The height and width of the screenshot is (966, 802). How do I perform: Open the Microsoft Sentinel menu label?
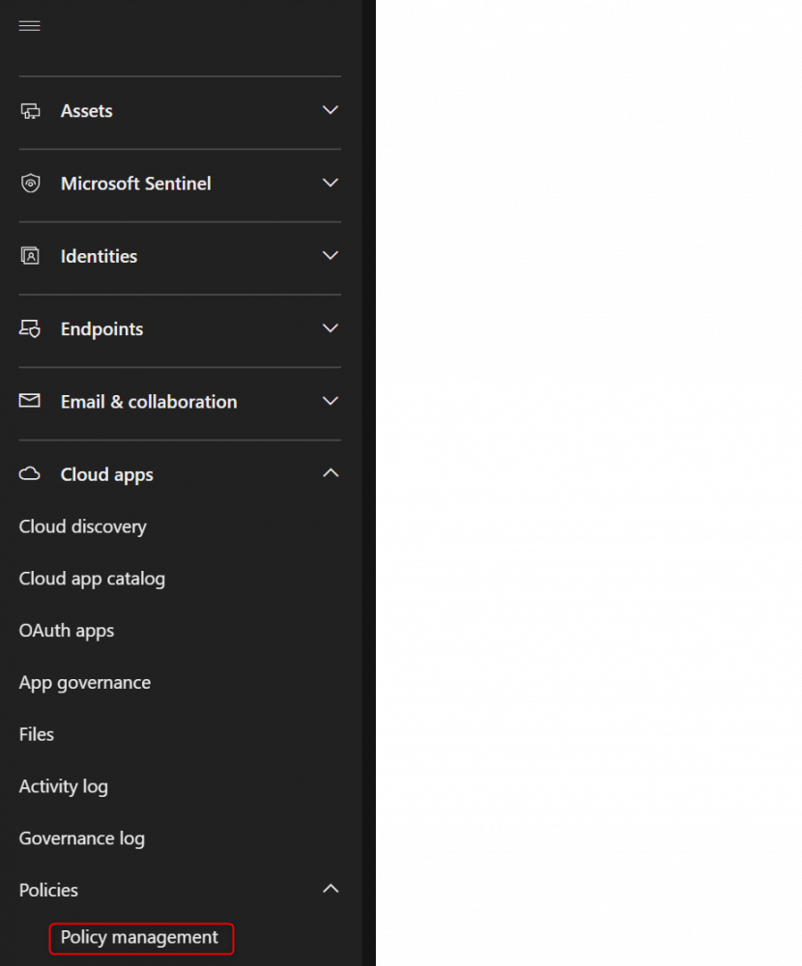tap(136, 184)
